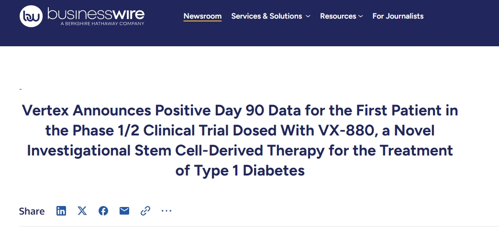The width and height of the screenshot is (499, 227).
Task: Open more share options (three dots)
Action: (166, 211)
